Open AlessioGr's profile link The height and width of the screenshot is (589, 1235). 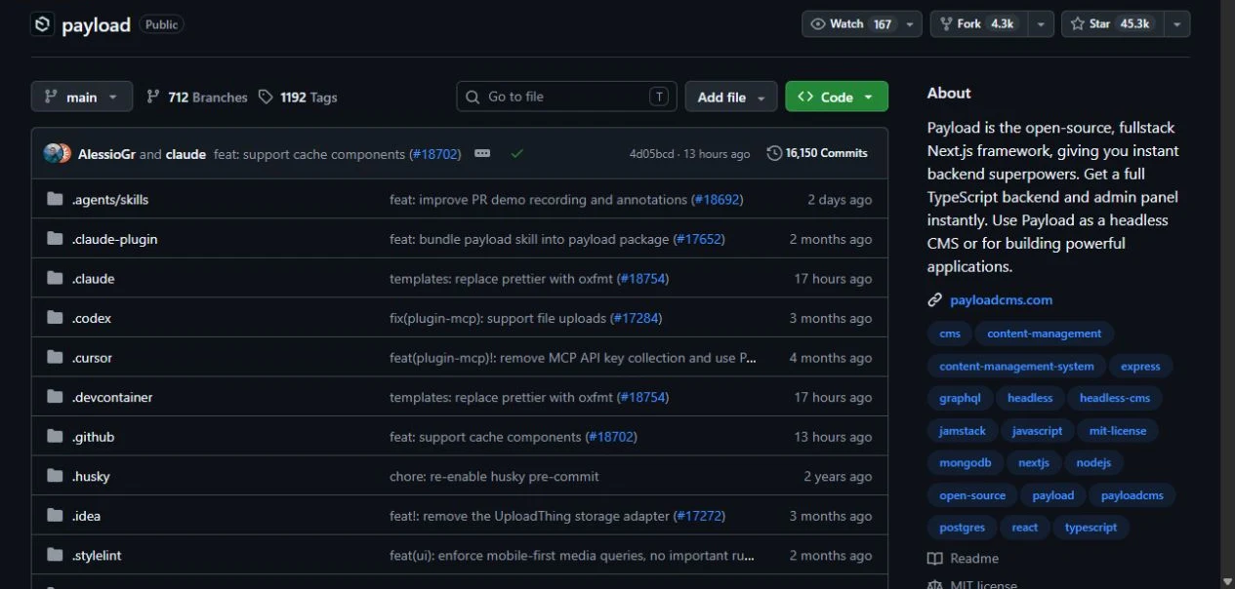click(x=106, y=154)
